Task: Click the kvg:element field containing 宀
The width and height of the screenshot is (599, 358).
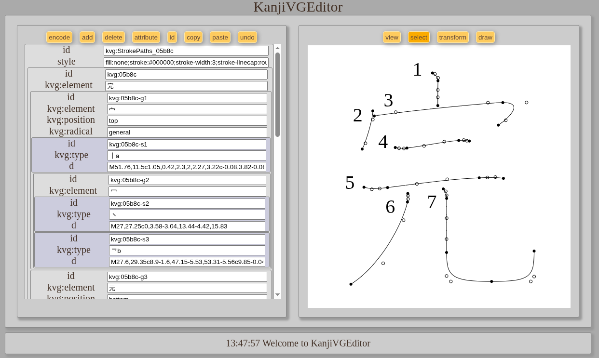Action: click(x=187, y=109)
